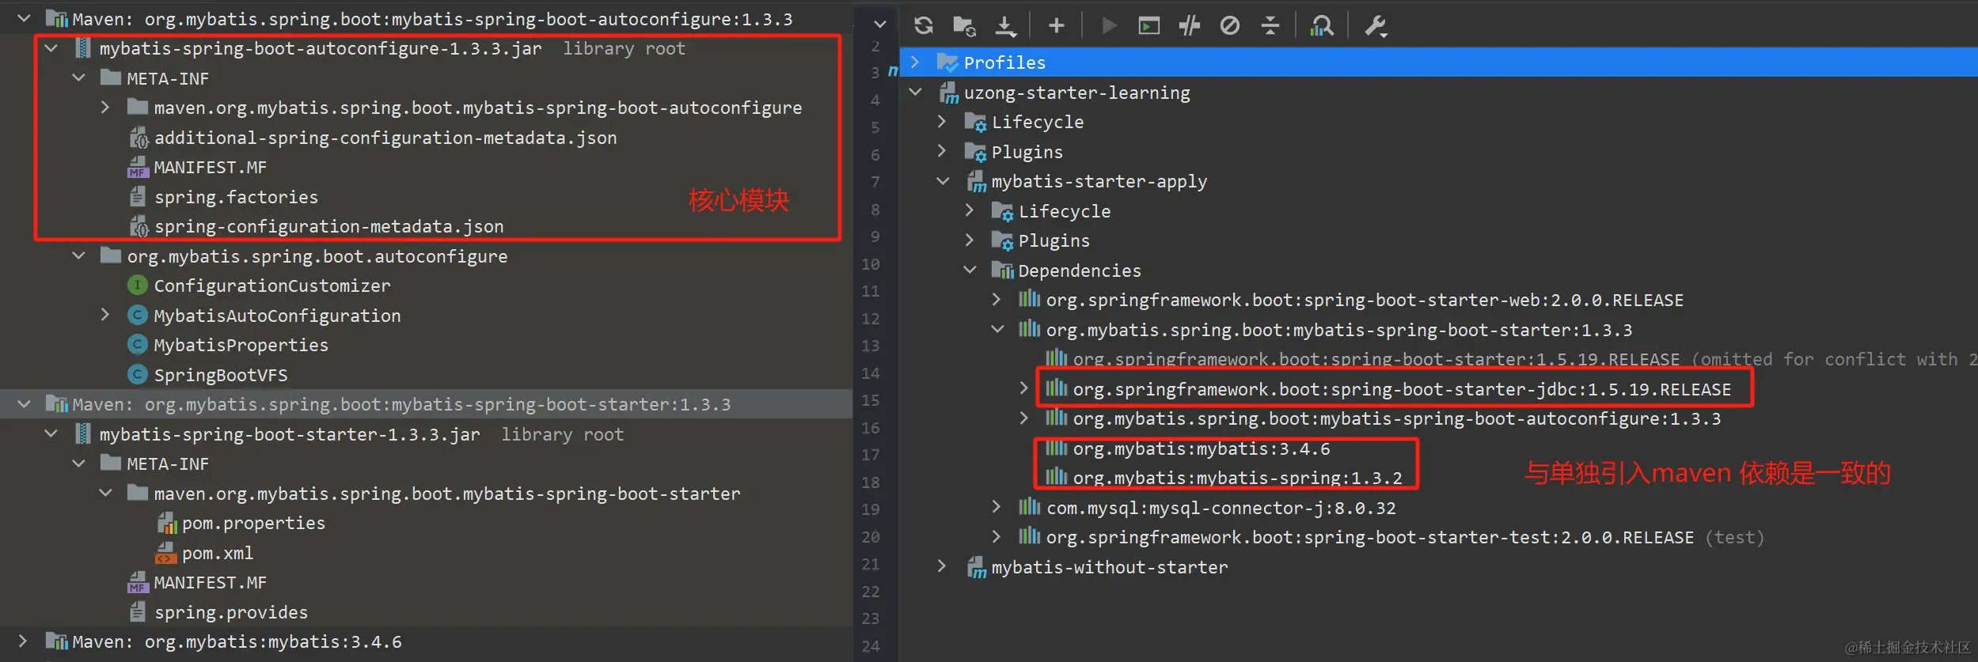Open pom.xml in starter jar
The height and width of the screenshot is (662, 1978).
218,553
